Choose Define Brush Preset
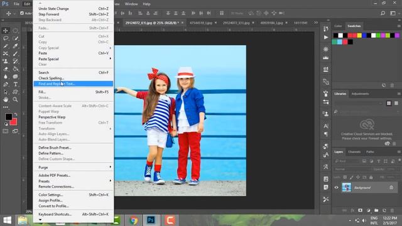 (x=73, y=148)
